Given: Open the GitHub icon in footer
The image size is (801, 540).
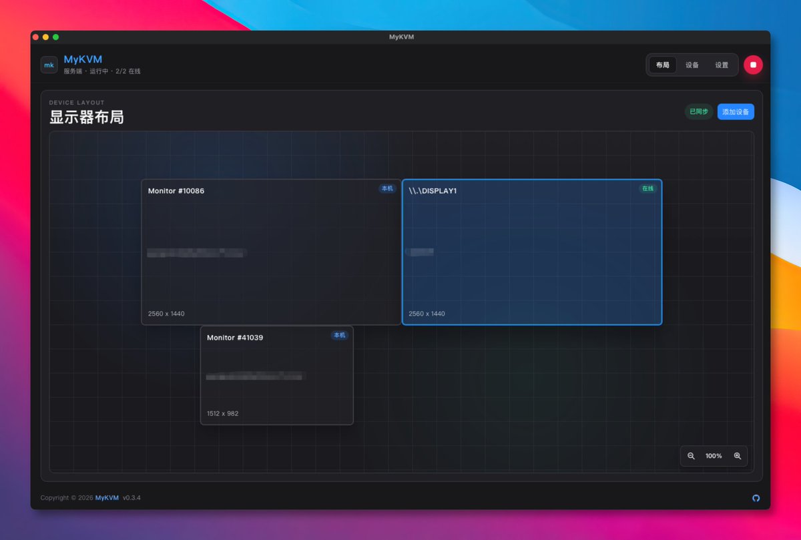Looking at the screenshot, I should [x=756, y=498].
